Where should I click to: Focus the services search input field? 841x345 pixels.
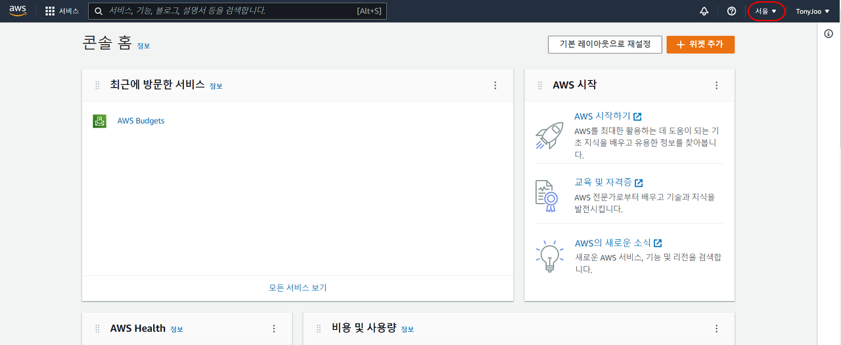coord(237,11)
